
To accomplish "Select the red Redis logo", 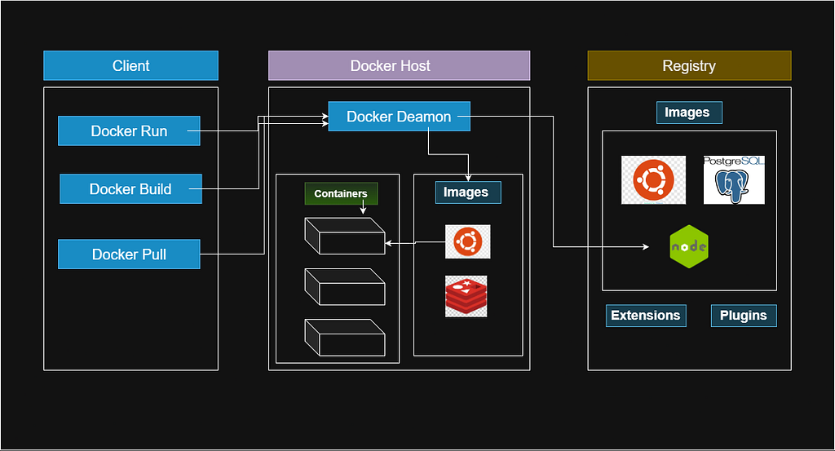I will pyautogui.click(x=466, y=296).
